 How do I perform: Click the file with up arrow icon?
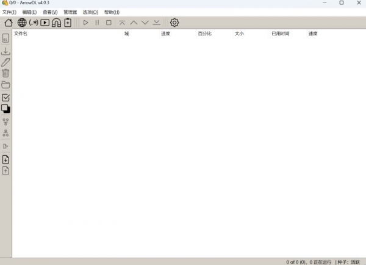tap(5, 171)
